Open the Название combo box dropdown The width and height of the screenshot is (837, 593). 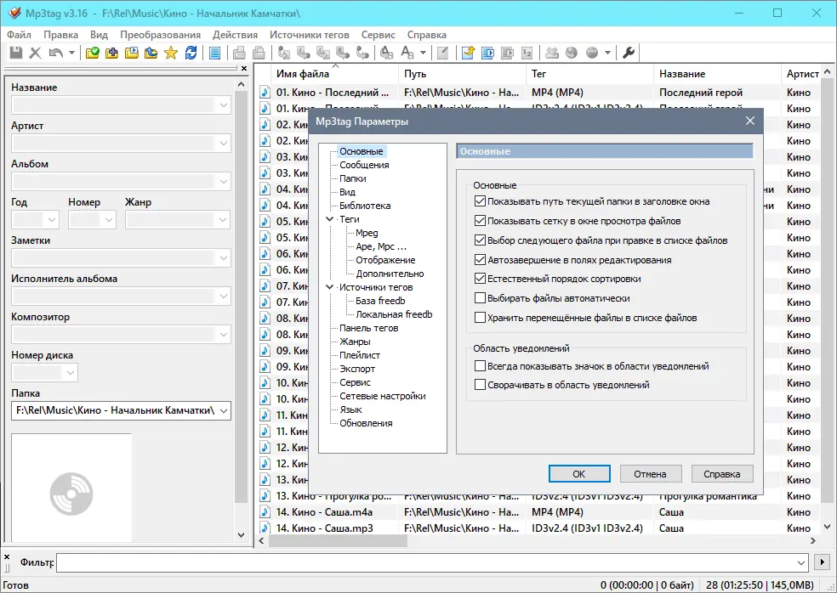click(224, 105)
